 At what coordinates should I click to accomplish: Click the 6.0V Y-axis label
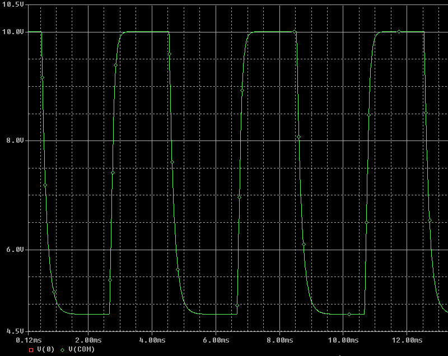coord(15,250)
